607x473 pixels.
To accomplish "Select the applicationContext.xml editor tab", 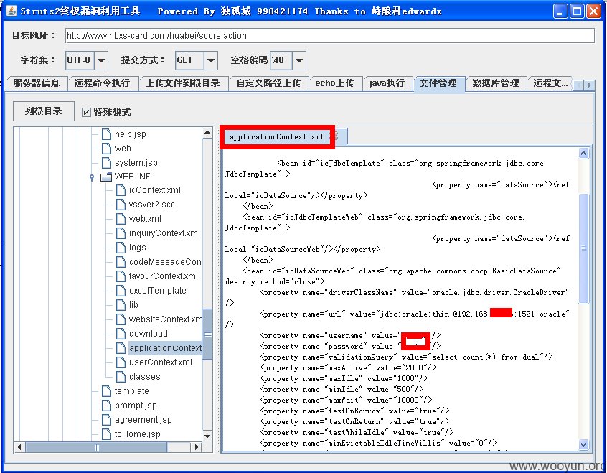I will point(276,137).
